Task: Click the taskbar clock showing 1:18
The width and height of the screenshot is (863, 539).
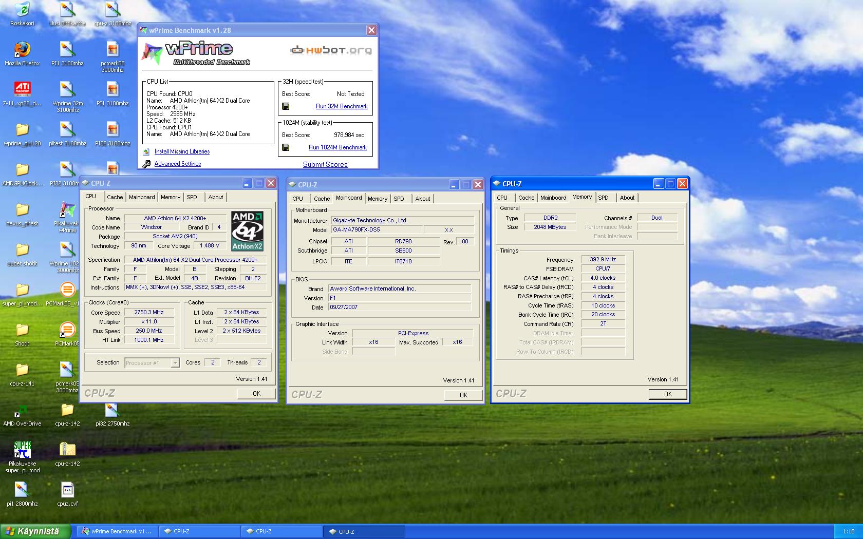Action: [x=849, y=531]
